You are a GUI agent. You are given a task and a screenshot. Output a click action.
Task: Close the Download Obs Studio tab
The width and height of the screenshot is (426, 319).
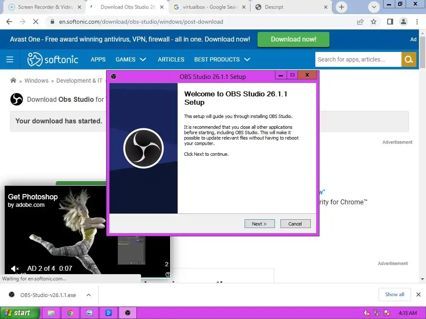[162, 7]
